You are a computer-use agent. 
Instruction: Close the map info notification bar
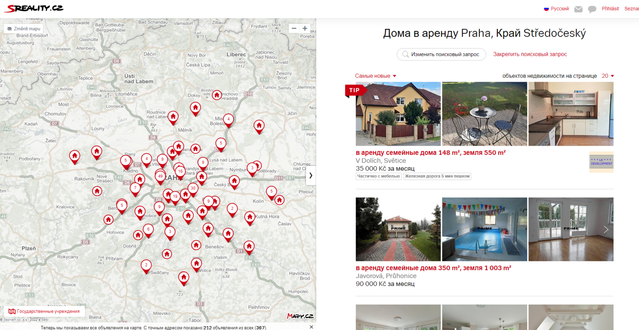[x=311, y=327]
